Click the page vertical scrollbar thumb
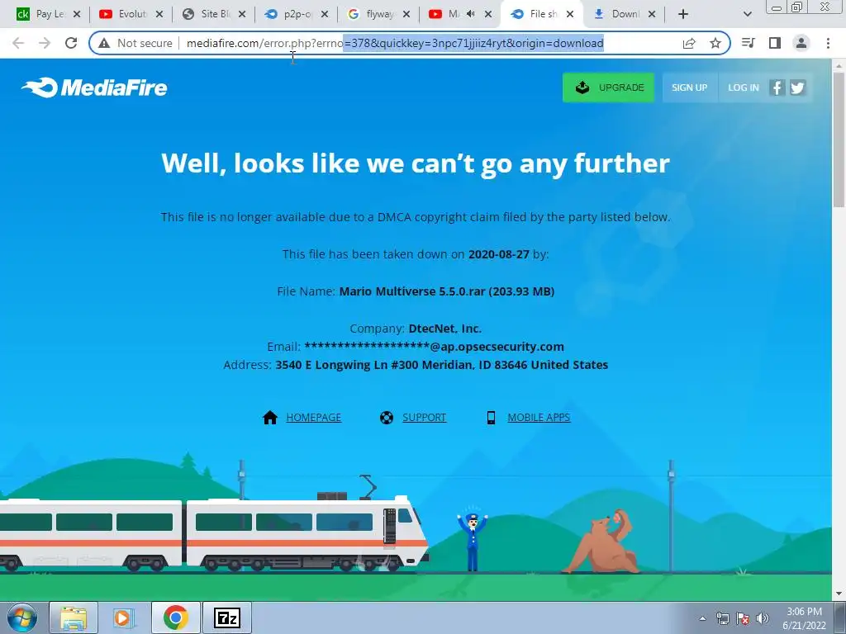This screenshot has height=634, width=846. pos(839,140)
